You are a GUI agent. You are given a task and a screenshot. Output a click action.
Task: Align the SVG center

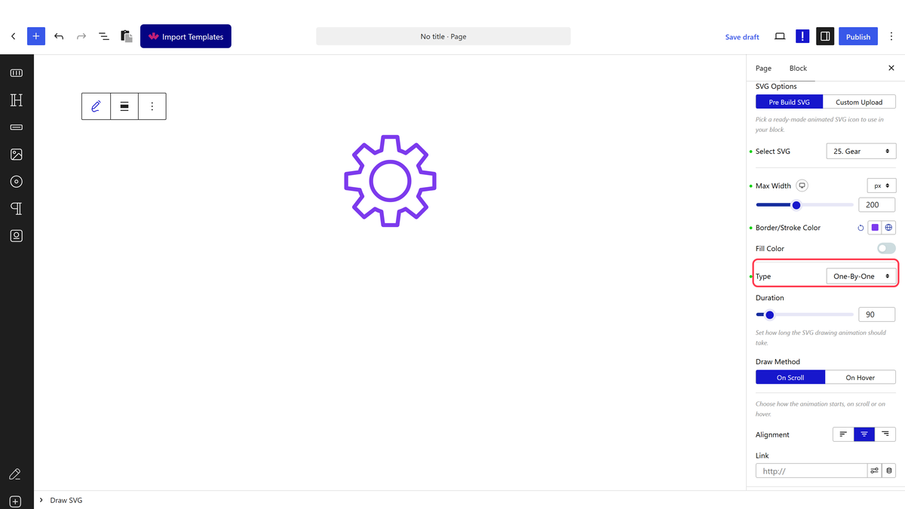864,434
